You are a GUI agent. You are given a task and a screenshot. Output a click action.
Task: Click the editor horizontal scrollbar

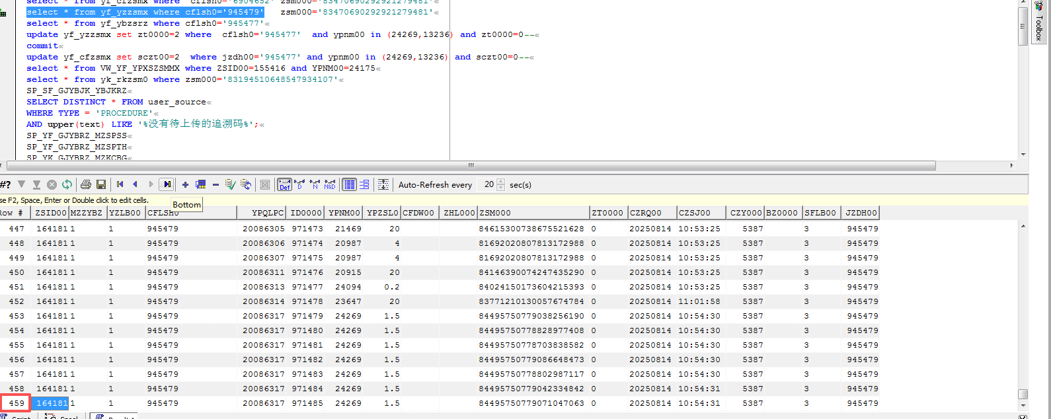pyautogui.click(x=471, y=165)
